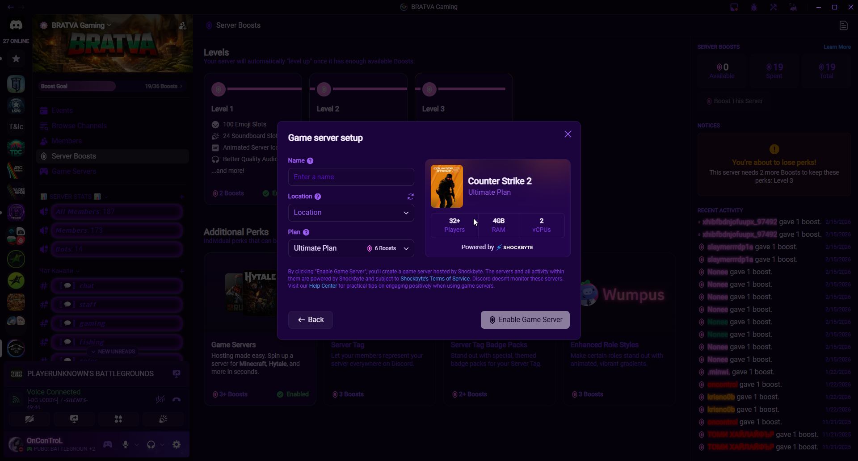Open the TDC server icon in sidebar
Screen dimensions: 858x461
(x=16, y=148)
